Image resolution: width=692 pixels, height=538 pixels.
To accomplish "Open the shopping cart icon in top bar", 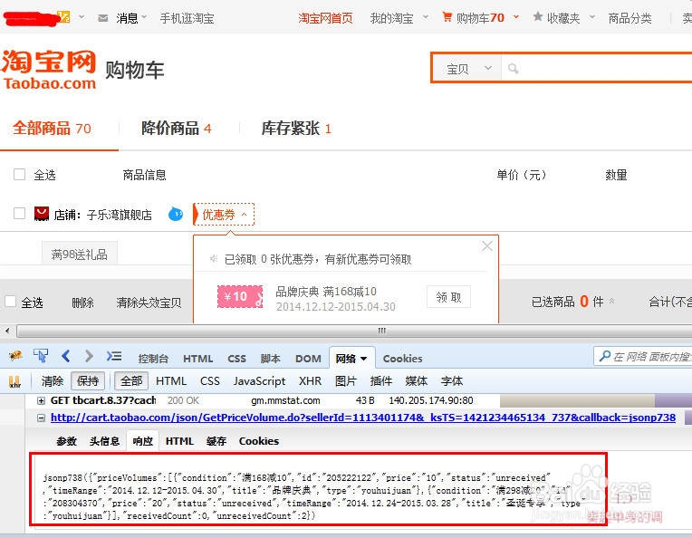I will (447, 17).
